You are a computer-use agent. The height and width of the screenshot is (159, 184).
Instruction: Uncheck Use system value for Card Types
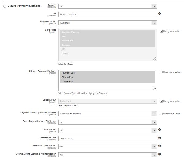(x=161, y=31)
